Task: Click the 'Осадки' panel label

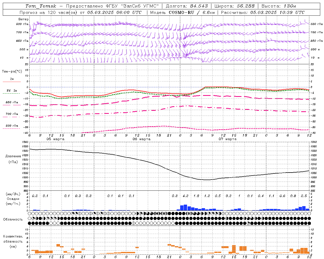Action: pyautogui.click(x=13, y=199)
